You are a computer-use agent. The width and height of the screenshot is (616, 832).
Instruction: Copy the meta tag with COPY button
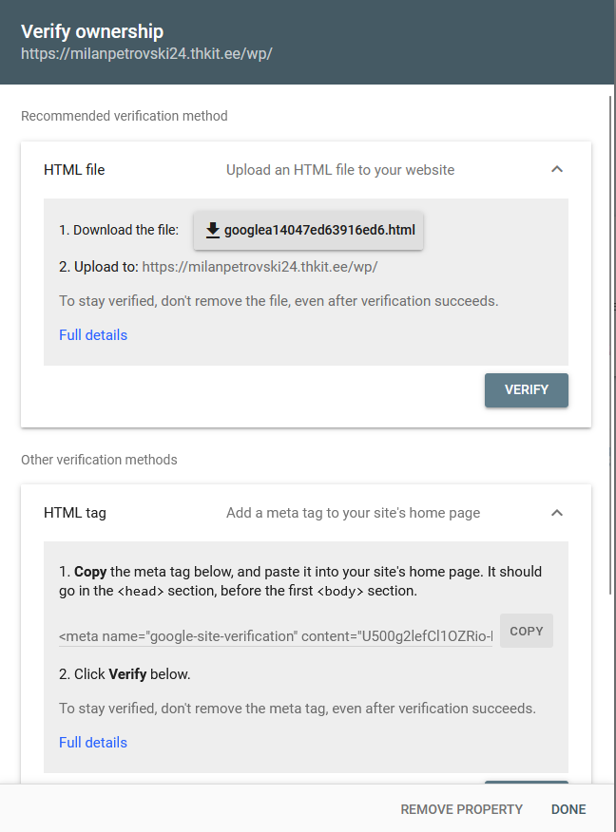click(527, 631)
